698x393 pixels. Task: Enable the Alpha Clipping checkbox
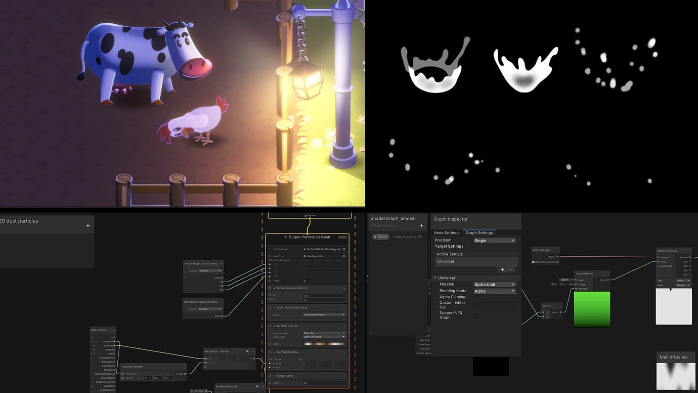pos(476,297)
